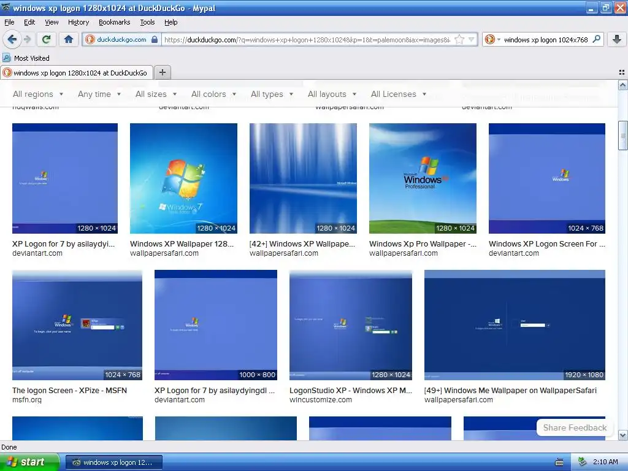The image size is (628, 471).
Task: Click the msfn.org source link
Action: coord(27,400)
